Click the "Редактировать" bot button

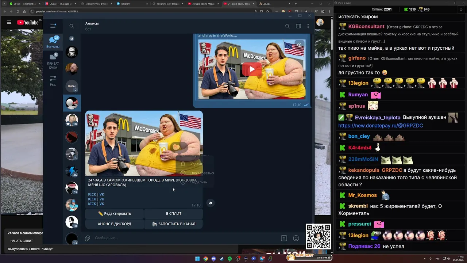(x=115, y=213)
